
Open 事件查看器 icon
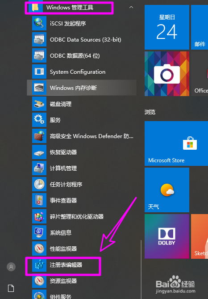coord(39,200)
